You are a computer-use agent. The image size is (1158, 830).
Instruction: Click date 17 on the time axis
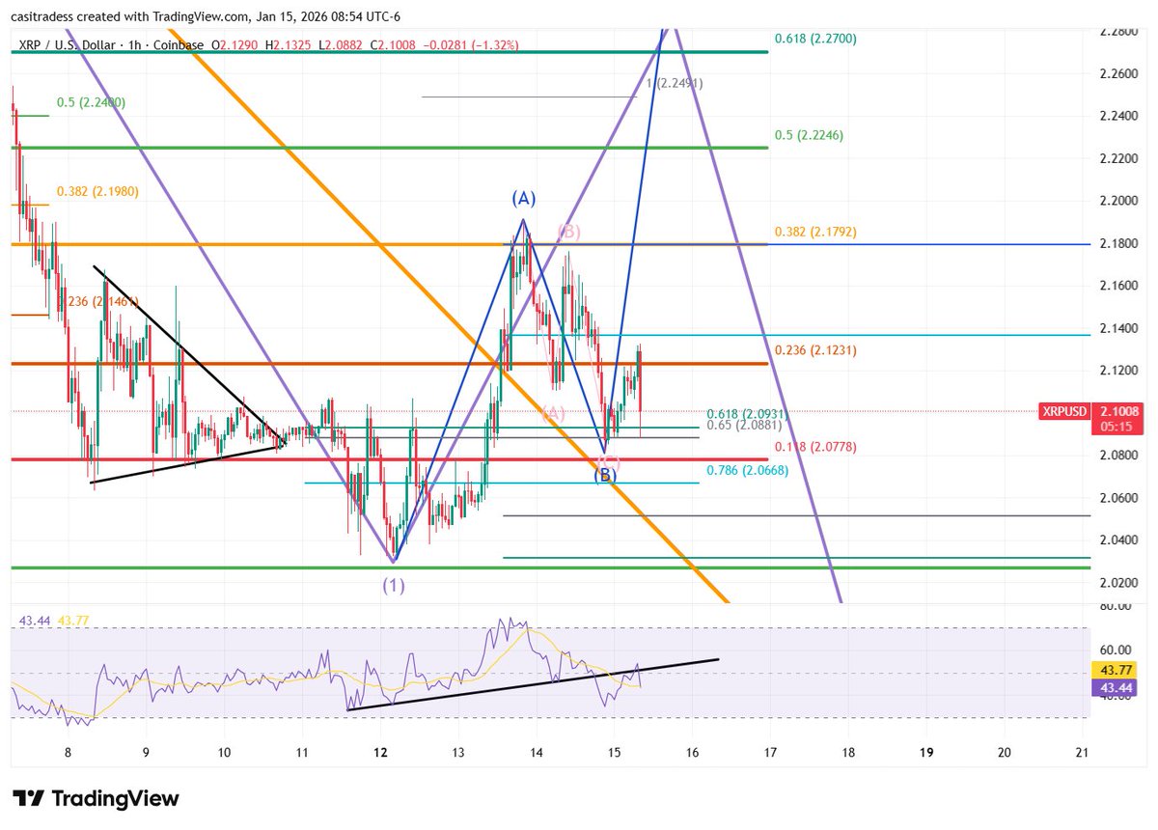click(x=769, y=752)
